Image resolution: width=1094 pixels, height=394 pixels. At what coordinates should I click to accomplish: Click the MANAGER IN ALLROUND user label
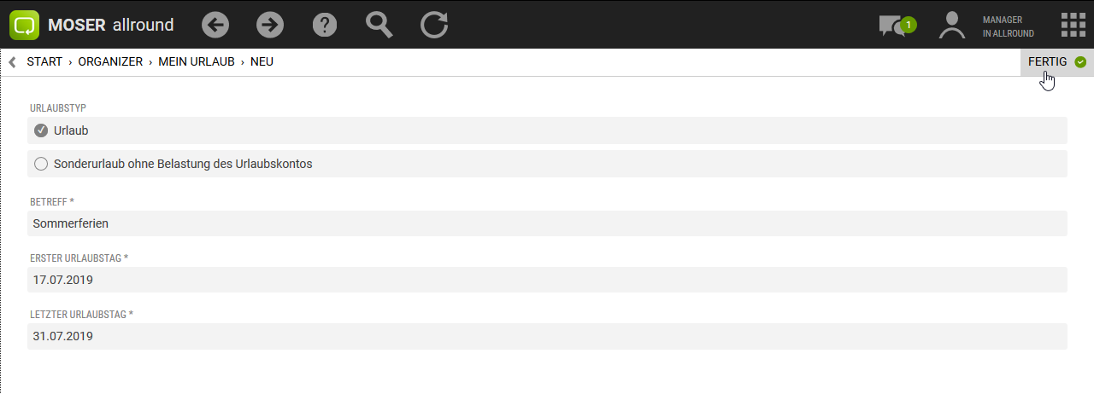pyautogui.click(x=1008, y=26)
